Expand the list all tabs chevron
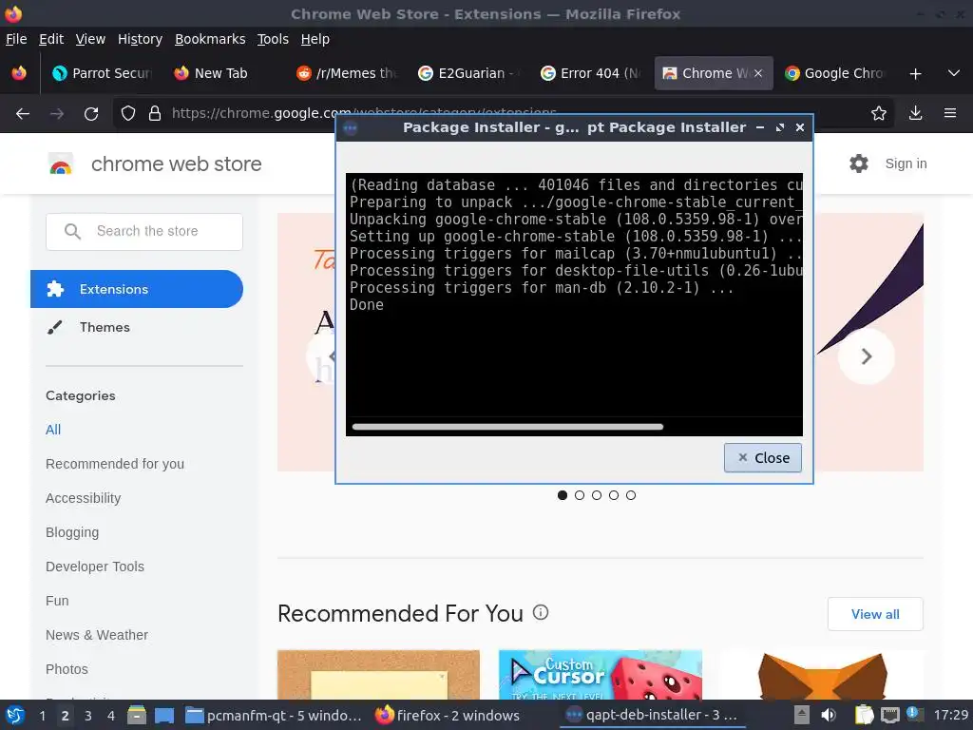 [x=954, y=73]
